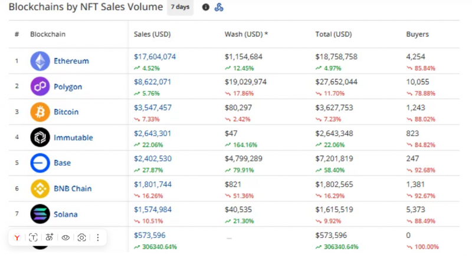Open the 7 days time period selector
Image resolution: width=472 pixels, height=258 pixels.
tap(180, 7)
